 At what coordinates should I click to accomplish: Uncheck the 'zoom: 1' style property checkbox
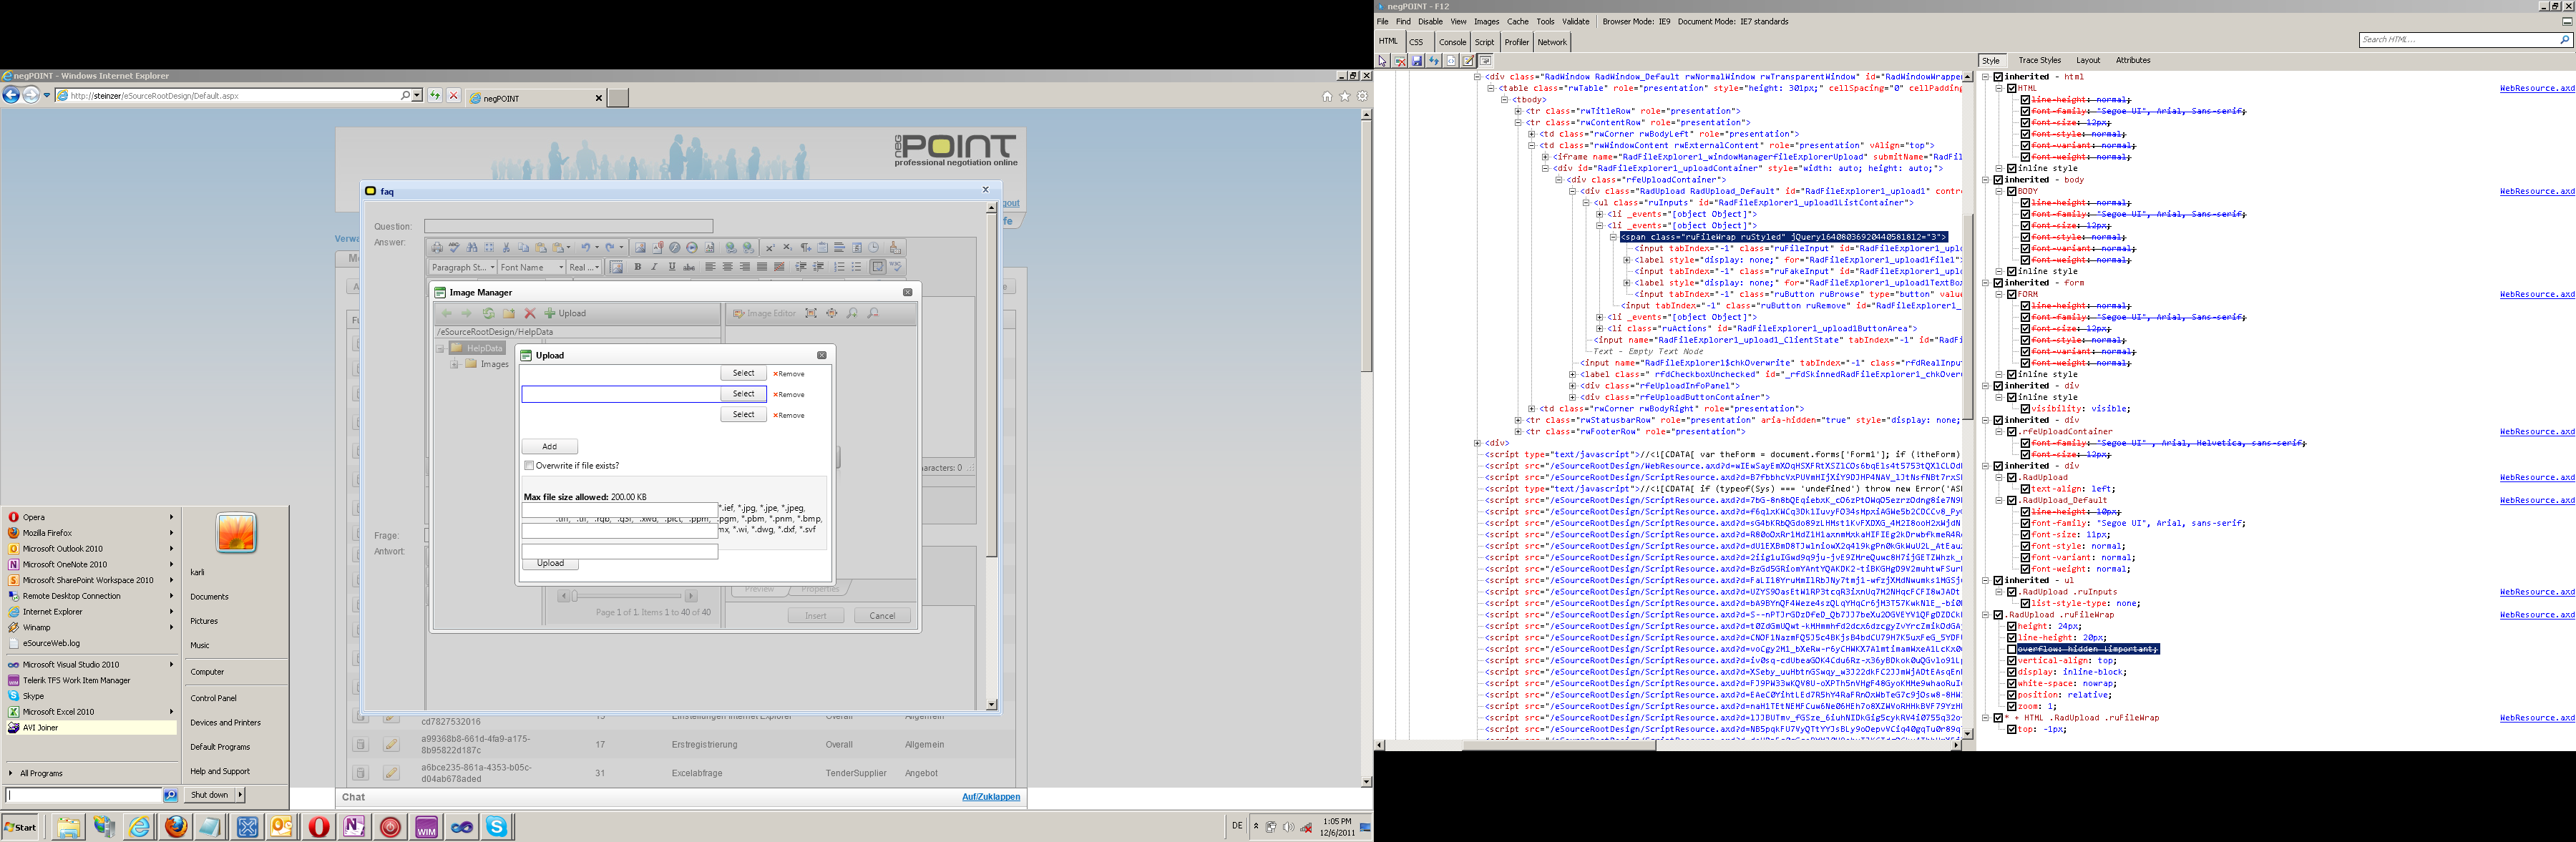point(2012,706)
